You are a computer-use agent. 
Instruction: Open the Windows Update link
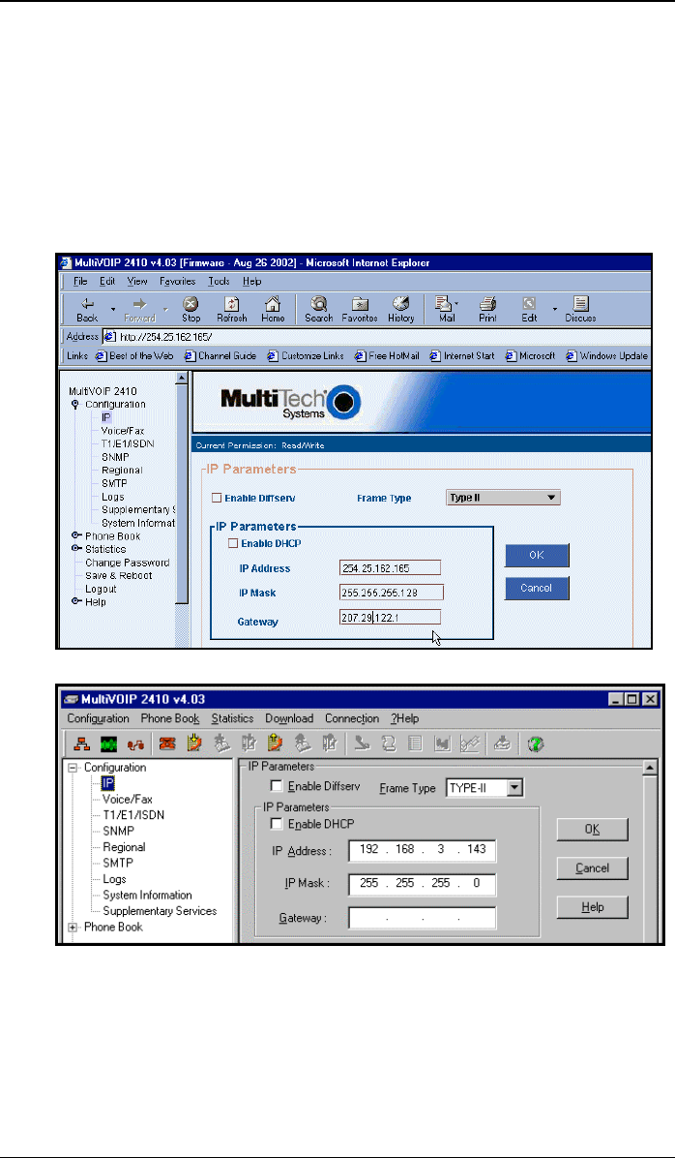[x=608, y=356]
